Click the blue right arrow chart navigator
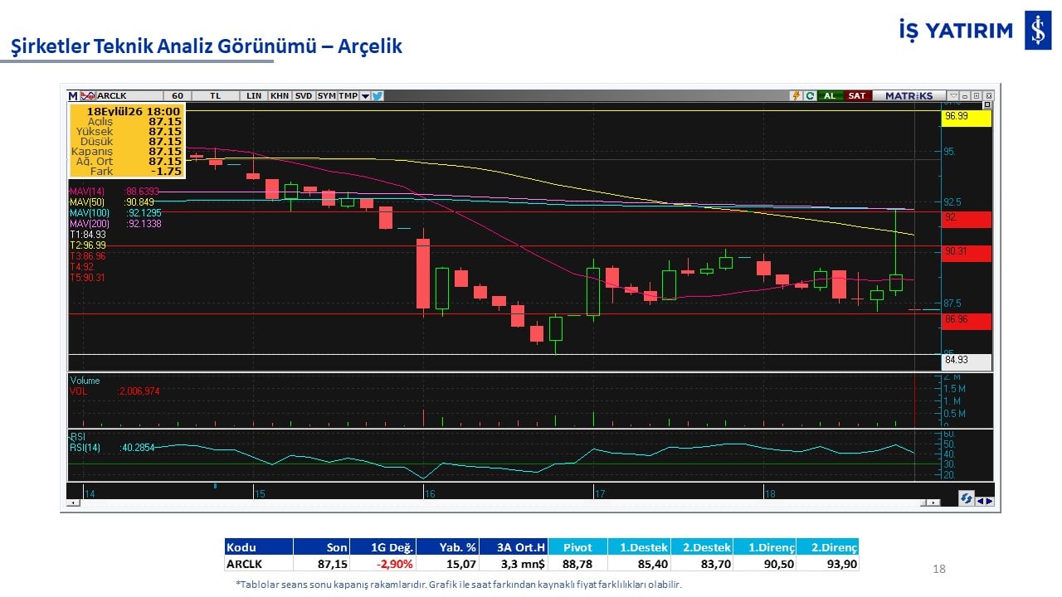Viewport: 1062px width, 597px height. click(x=989, y=501)
